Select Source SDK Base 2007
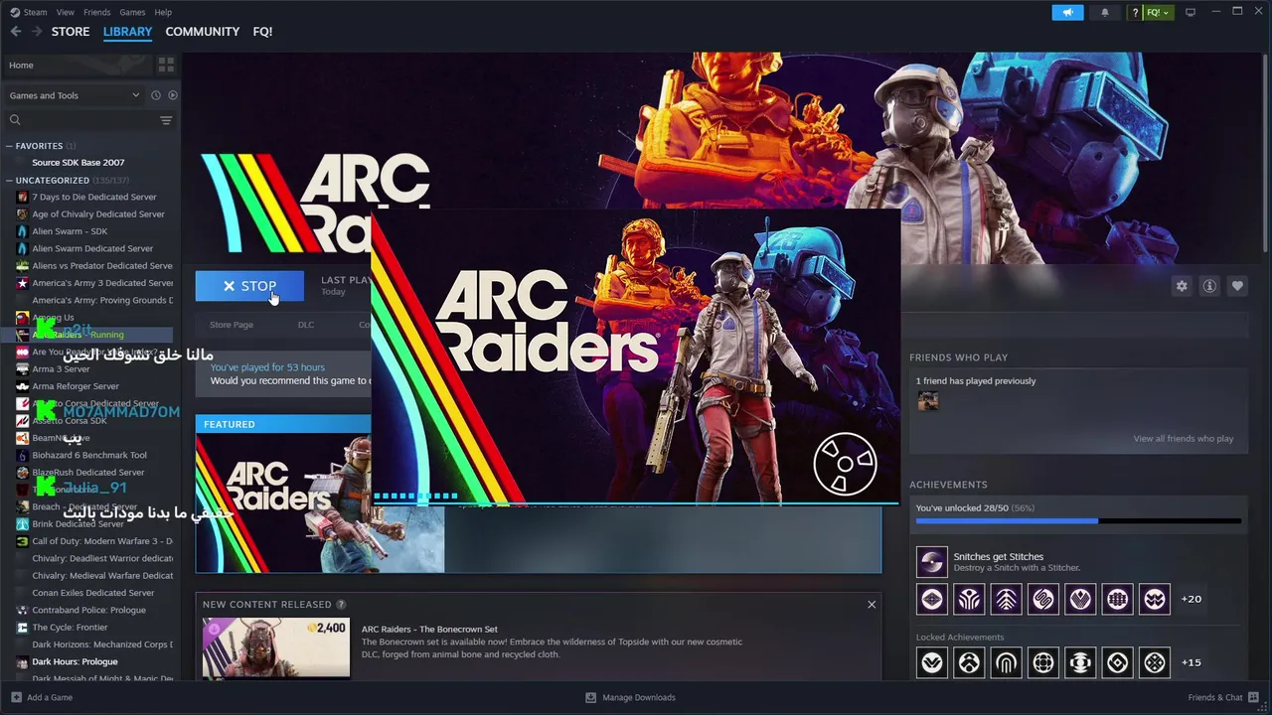Screen dimensions: 1272x715 tap(78, 163)
